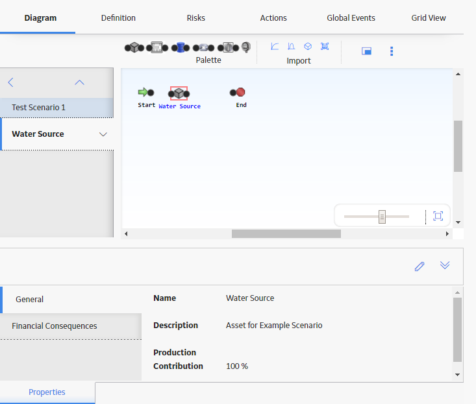Click the Name value 'Water Source'
The height and width of the screenshot is (404, 476).
click(250, 298)
